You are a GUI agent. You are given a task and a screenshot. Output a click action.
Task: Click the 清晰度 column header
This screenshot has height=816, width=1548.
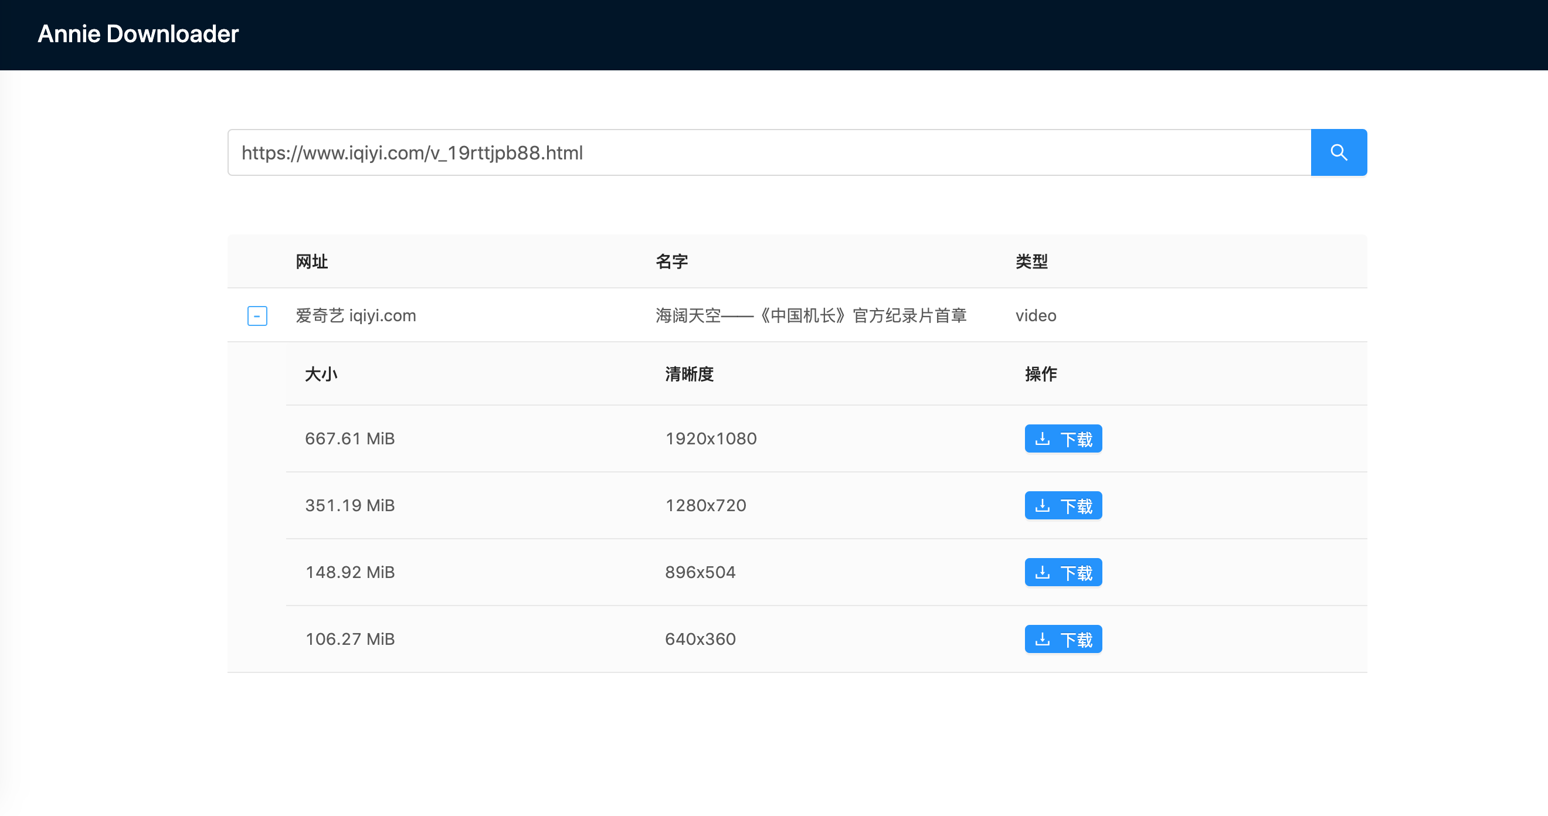(688, 374)
